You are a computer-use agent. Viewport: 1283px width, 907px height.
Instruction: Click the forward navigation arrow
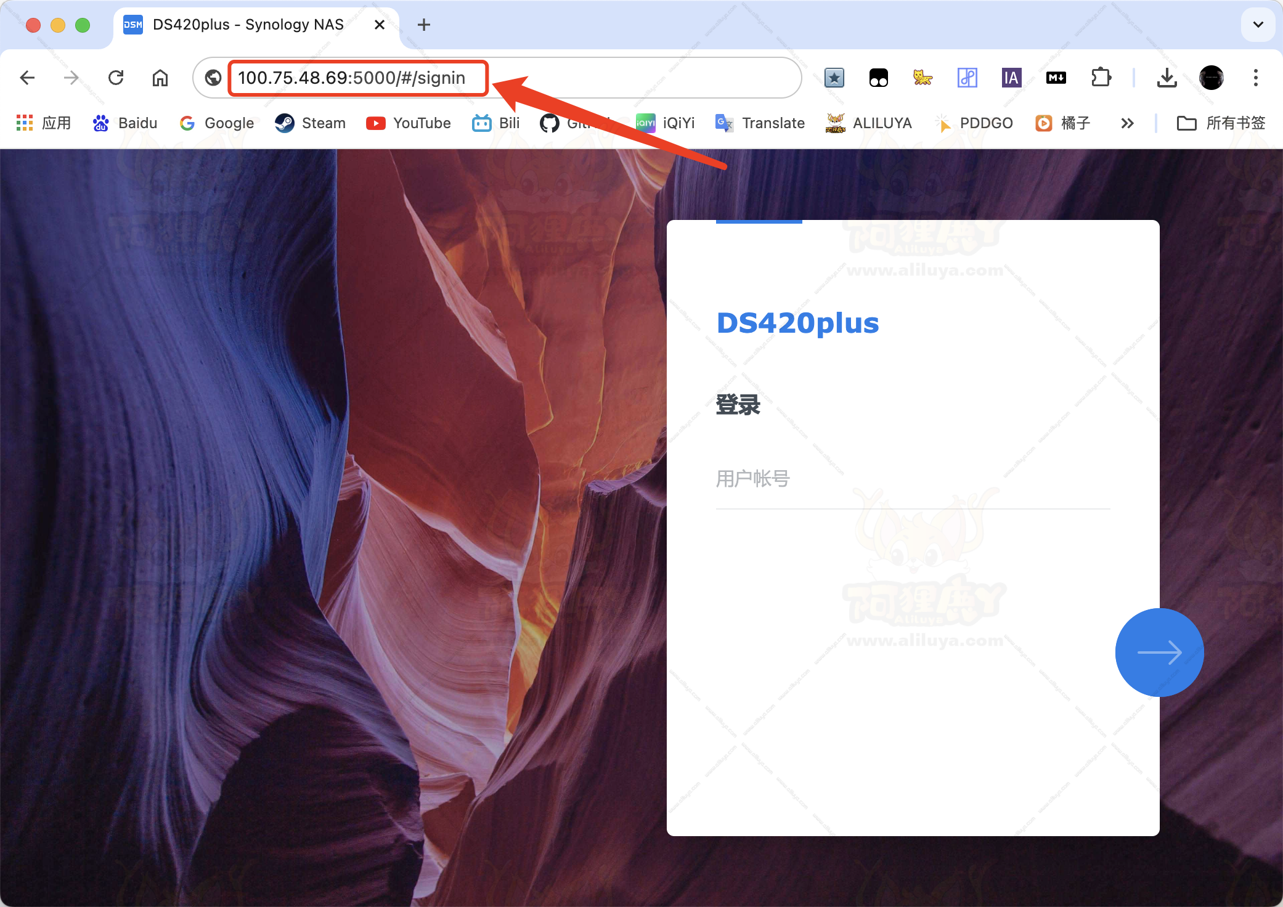71,78
